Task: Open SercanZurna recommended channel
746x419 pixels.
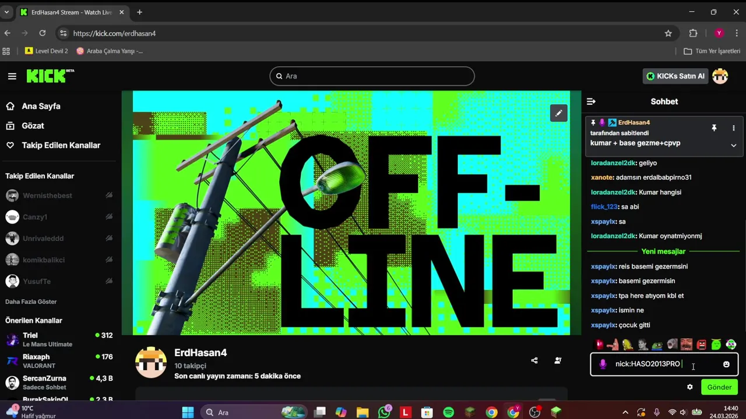Action: pyautogui.click(x=58, y=382)
